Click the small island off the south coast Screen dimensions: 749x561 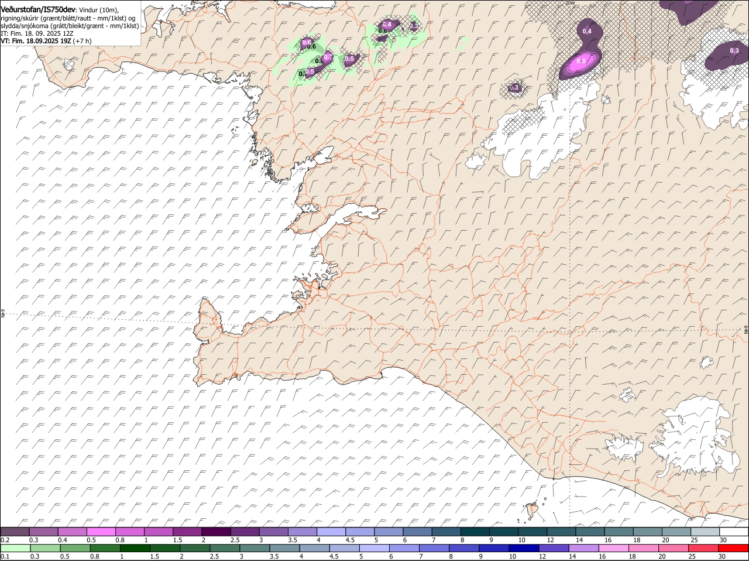tap(532, 511)
